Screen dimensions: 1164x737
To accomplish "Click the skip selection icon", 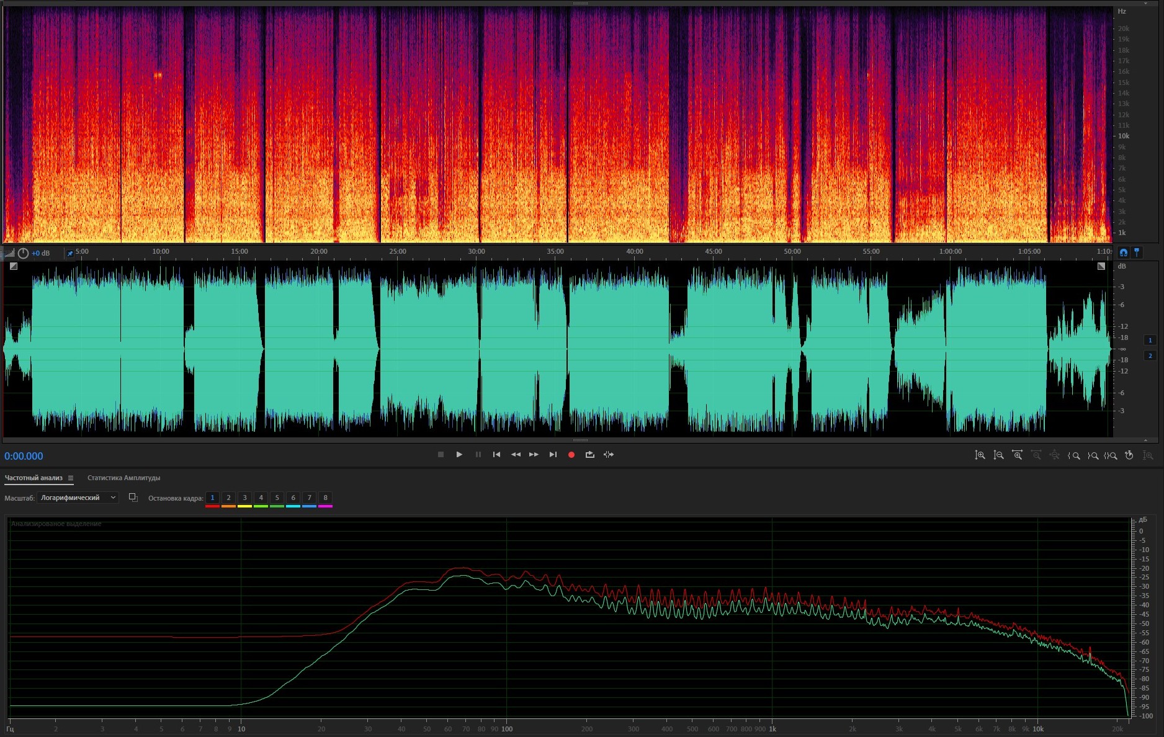I will 609,455.
